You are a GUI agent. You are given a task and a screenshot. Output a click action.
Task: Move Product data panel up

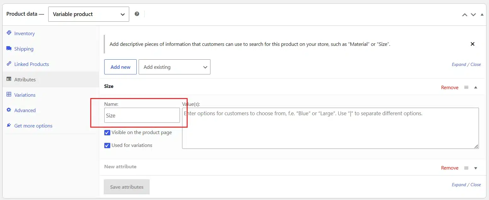coord(464,14)
